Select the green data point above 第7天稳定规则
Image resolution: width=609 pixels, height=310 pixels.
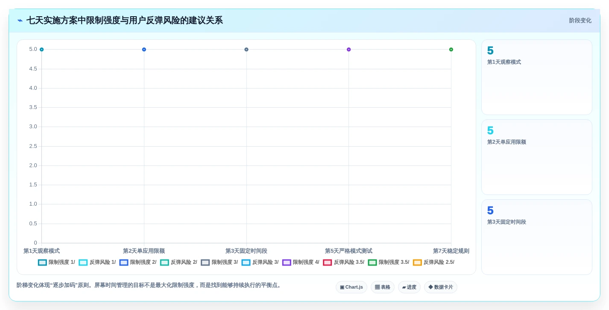[x=451, y=50]
